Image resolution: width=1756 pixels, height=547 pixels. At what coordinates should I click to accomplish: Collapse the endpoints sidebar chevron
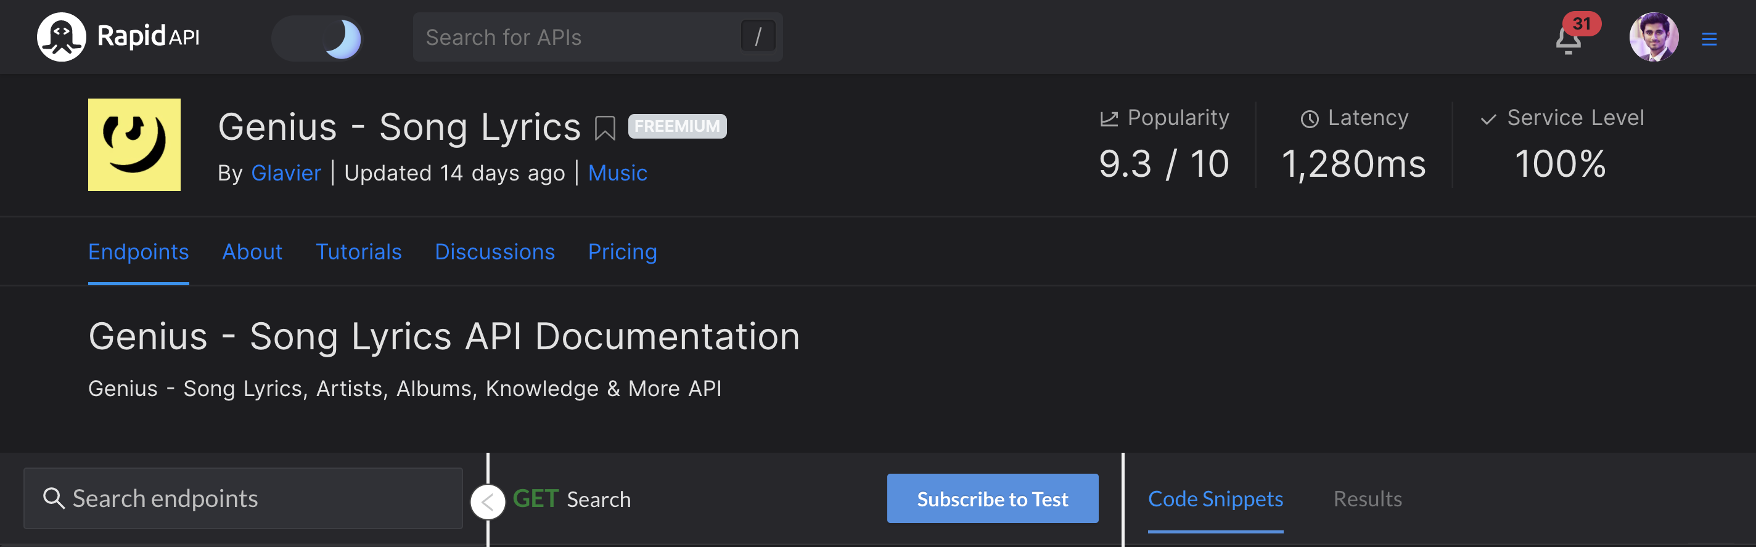pyautogui.click(x=487, y=502)
